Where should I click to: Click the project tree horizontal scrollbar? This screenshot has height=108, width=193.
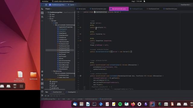click(x=55, y=90)
